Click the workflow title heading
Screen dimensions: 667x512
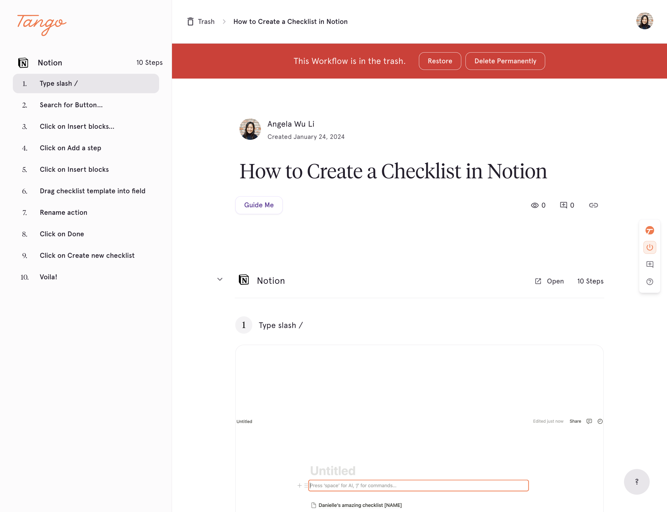coord(393,171)
